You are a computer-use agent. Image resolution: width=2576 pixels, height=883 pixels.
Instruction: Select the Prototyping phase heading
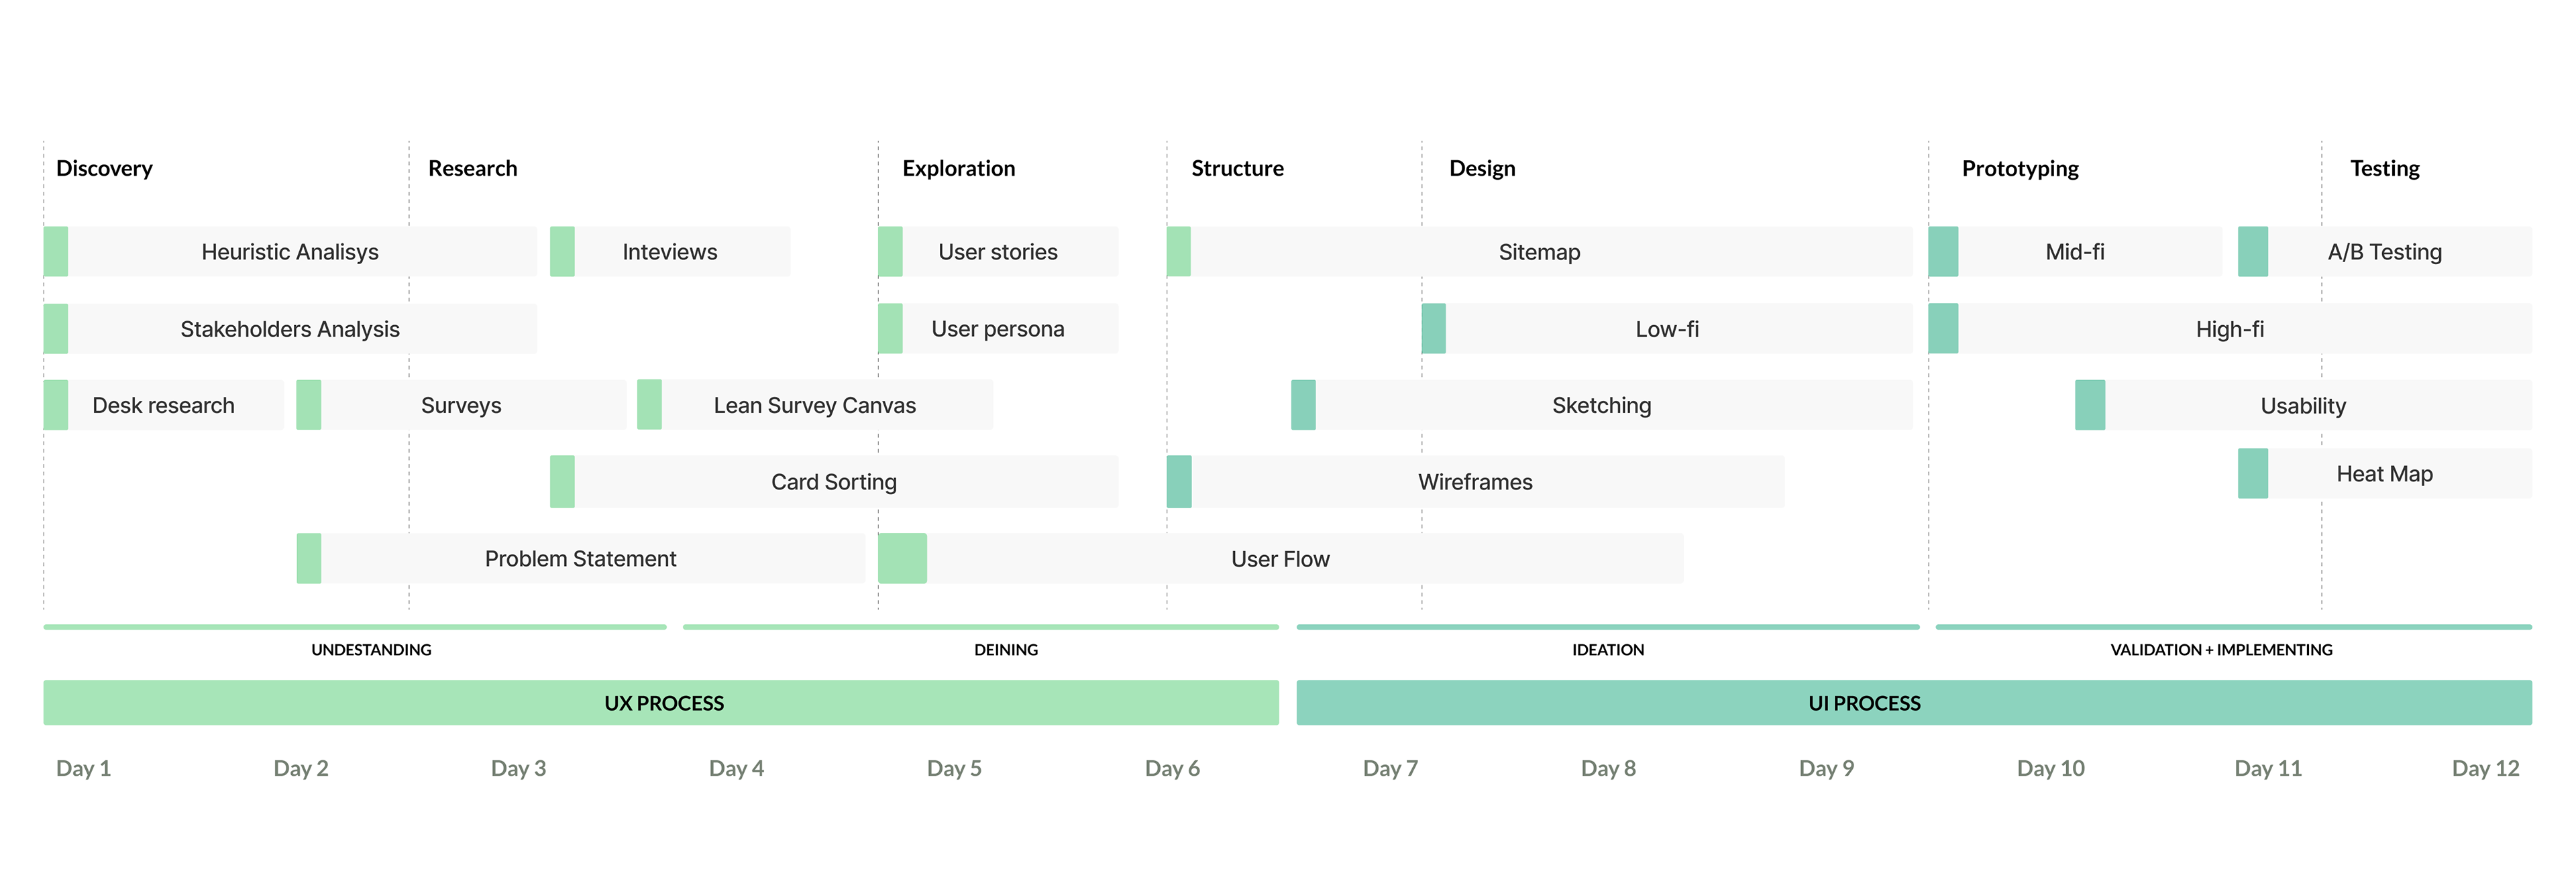pyautogui.click(x=2020, y=168)
